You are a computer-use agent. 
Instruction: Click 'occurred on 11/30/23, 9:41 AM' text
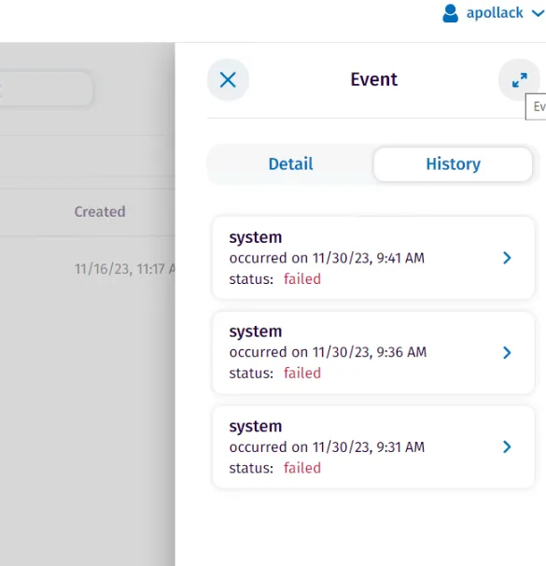point(327,258)
